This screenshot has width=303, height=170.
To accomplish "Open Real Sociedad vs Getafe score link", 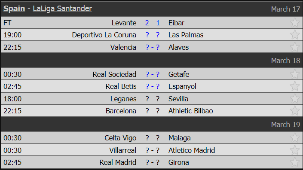I will (x=152, y=74).
